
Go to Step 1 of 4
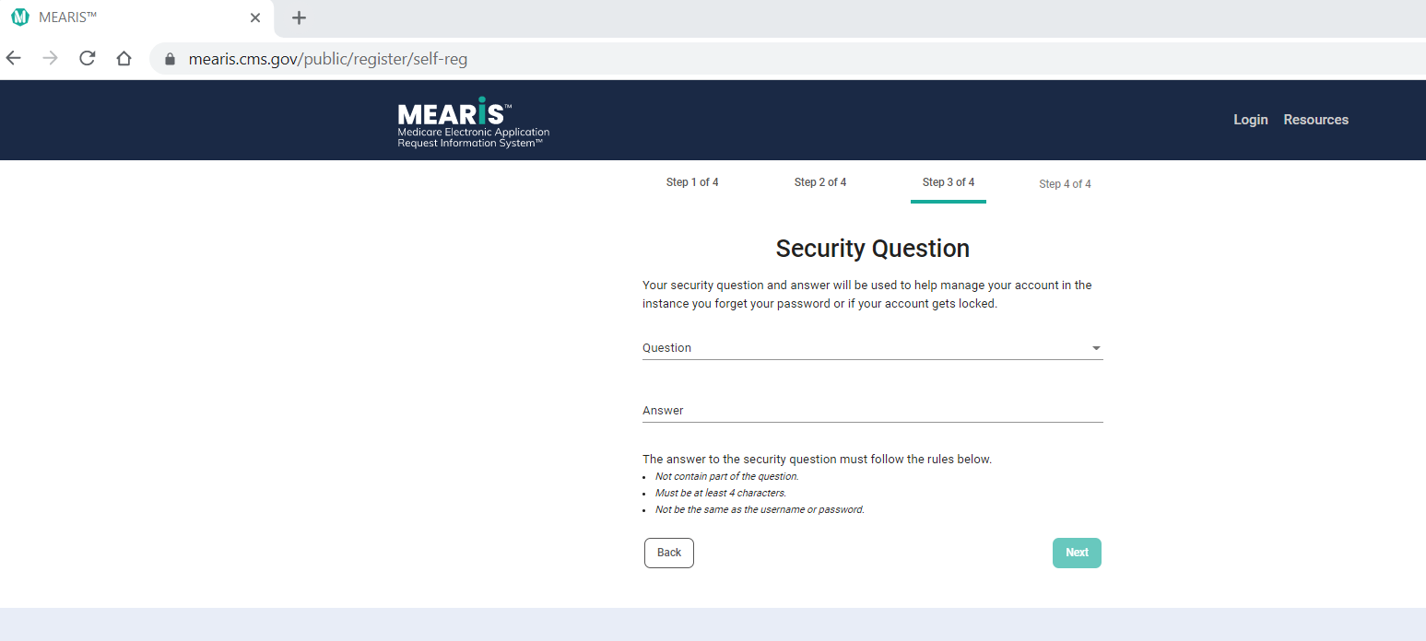pos(692,182)
